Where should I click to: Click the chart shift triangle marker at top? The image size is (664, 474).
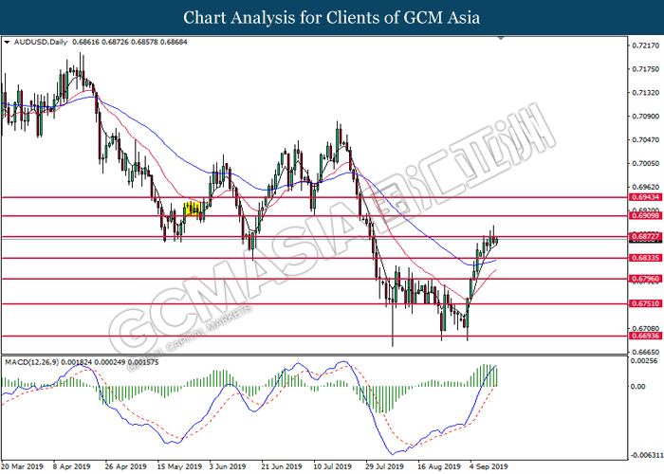click(x=501, y=38)
